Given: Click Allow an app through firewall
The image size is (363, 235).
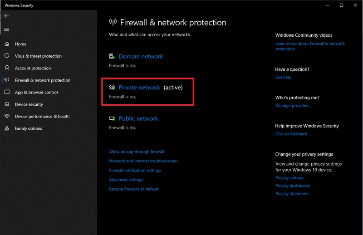Looking at the screenshot, I should tap(137, 152).
